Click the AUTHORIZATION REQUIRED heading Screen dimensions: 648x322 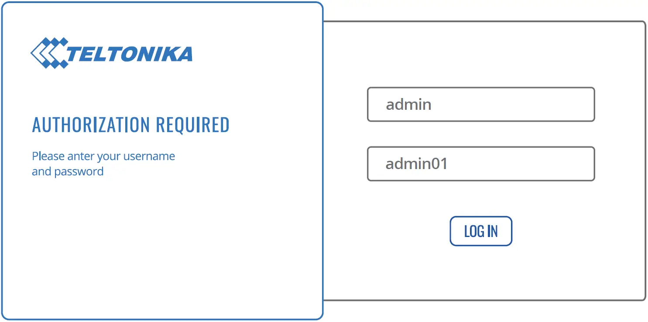130,125
